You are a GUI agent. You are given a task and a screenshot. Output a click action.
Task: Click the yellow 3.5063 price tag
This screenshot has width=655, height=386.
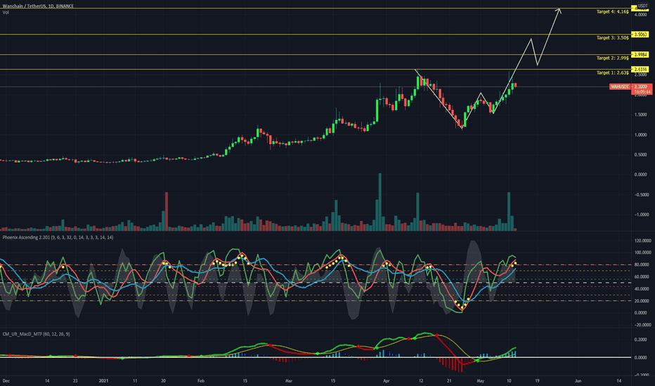[x=640, y=34]
